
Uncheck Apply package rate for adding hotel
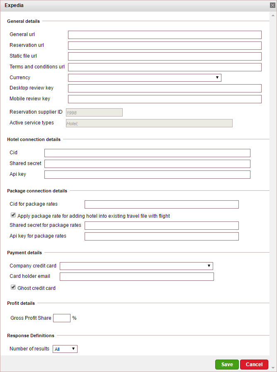pos(13,215)
